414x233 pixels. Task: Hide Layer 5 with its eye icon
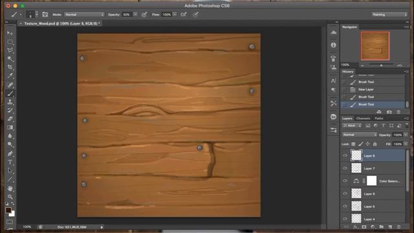coord(345,206)
